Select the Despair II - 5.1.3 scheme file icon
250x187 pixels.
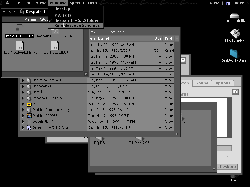20,29
